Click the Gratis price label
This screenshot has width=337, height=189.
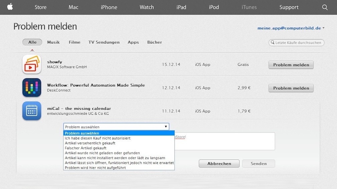(x=243, y=65)
